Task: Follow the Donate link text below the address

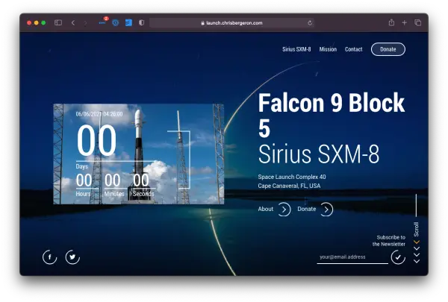Action: pos(307,209)
